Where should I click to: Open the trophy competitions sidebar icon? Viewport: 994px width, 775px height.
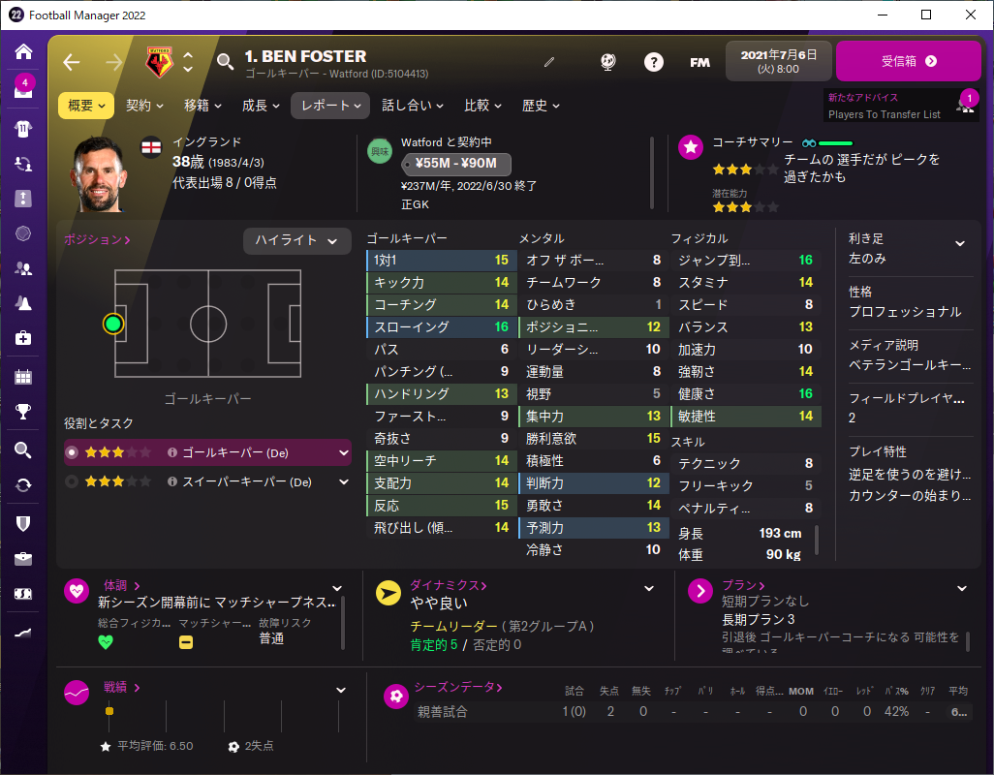click(x=23, y=412)
